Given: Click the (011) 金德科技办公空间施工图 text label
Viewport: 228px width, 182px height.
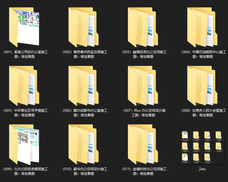Looking at the screenshot, I should click(144, 171).
